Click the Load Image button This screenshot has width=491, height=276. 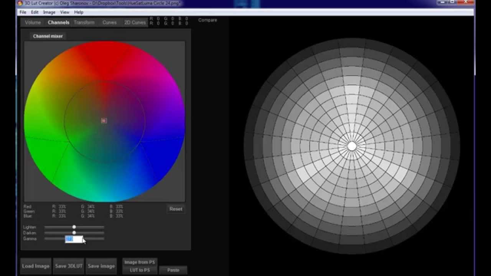point(36,266)
